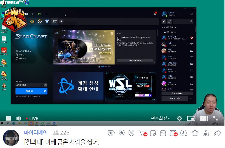Viewport: 225px width, 148px height.
Task: Open the timeshift clock icon
Action: click(183, 133)
